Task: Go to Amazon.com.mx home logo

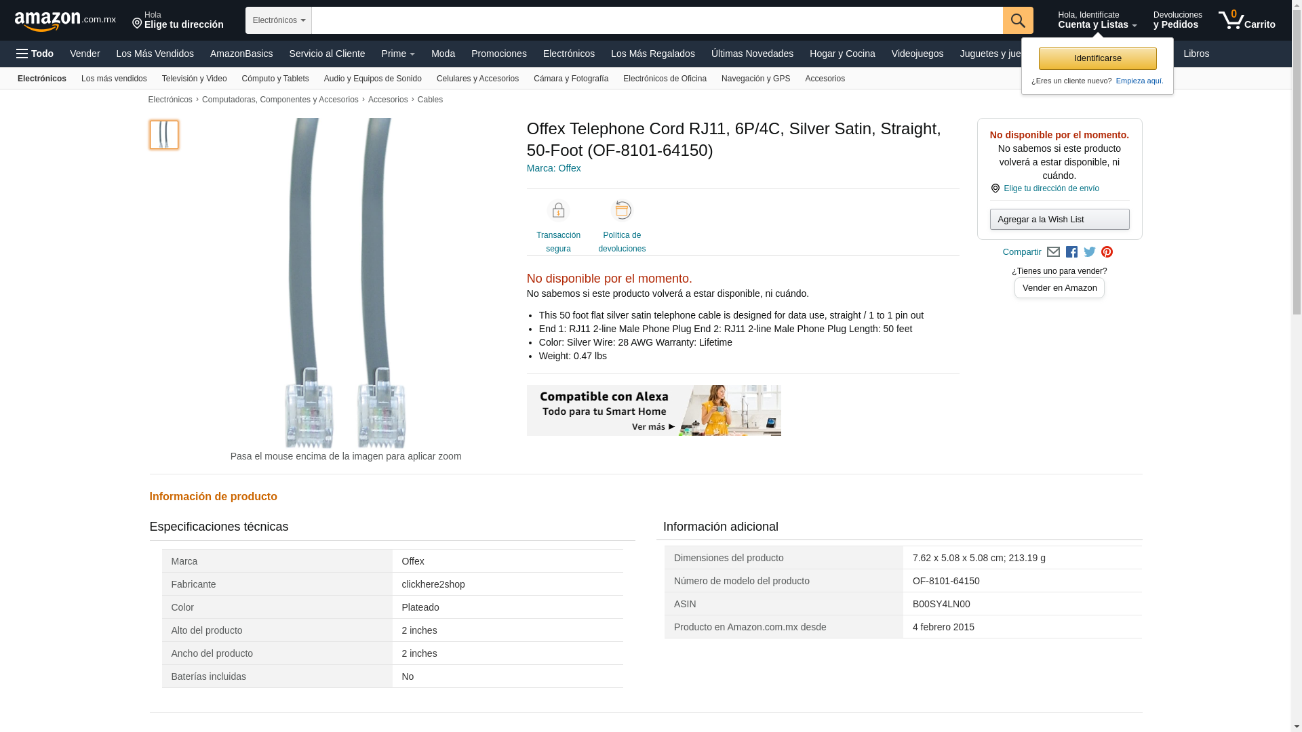Action: (x=64, y=21)
